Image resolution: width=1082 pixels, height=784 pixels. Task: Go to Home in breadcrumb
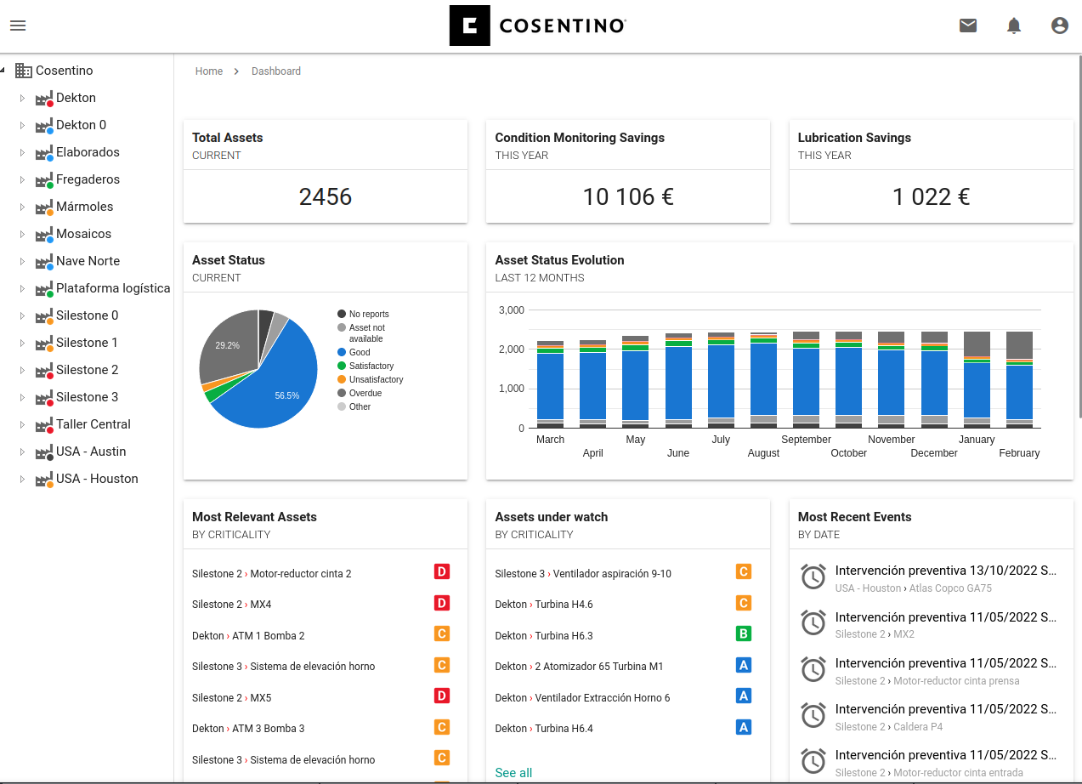click(x=209, y=71)
